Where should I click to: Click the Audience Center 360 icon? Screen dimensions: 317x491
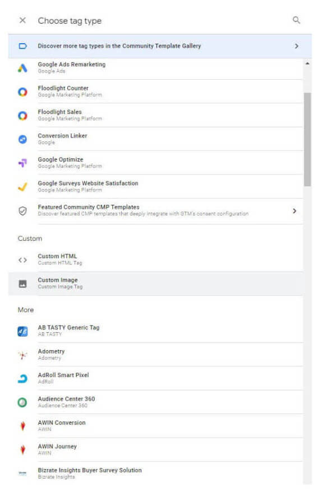[22, 403]
